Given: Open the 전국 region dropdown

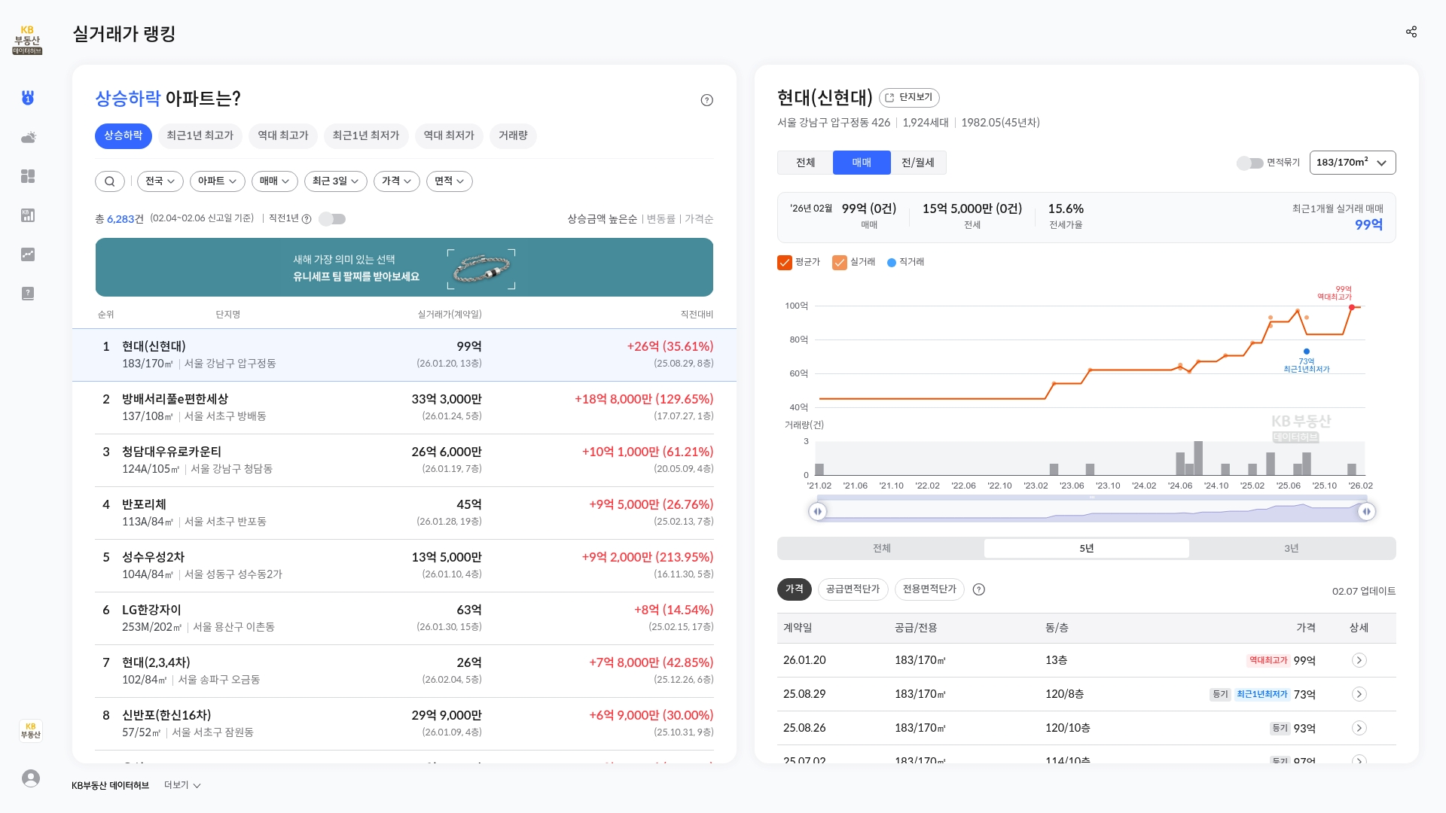Looking at the screenshot, I should tap(160, 181).
